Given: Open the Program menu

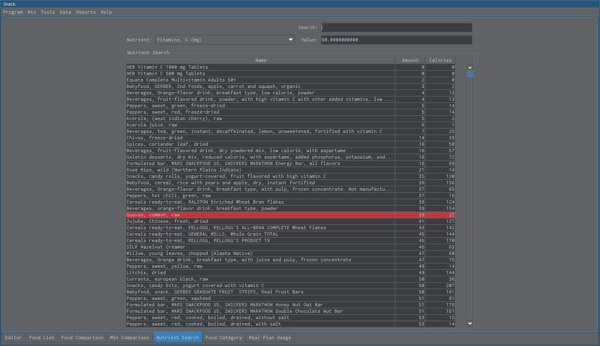Looking at the screenshot, I should coord(13,12).
